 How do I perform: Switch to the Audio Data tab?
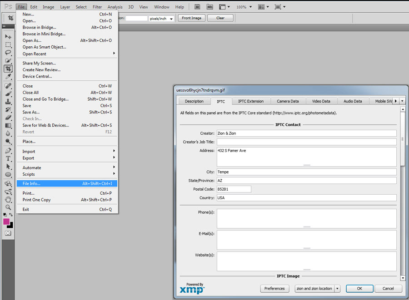(353, 101)
